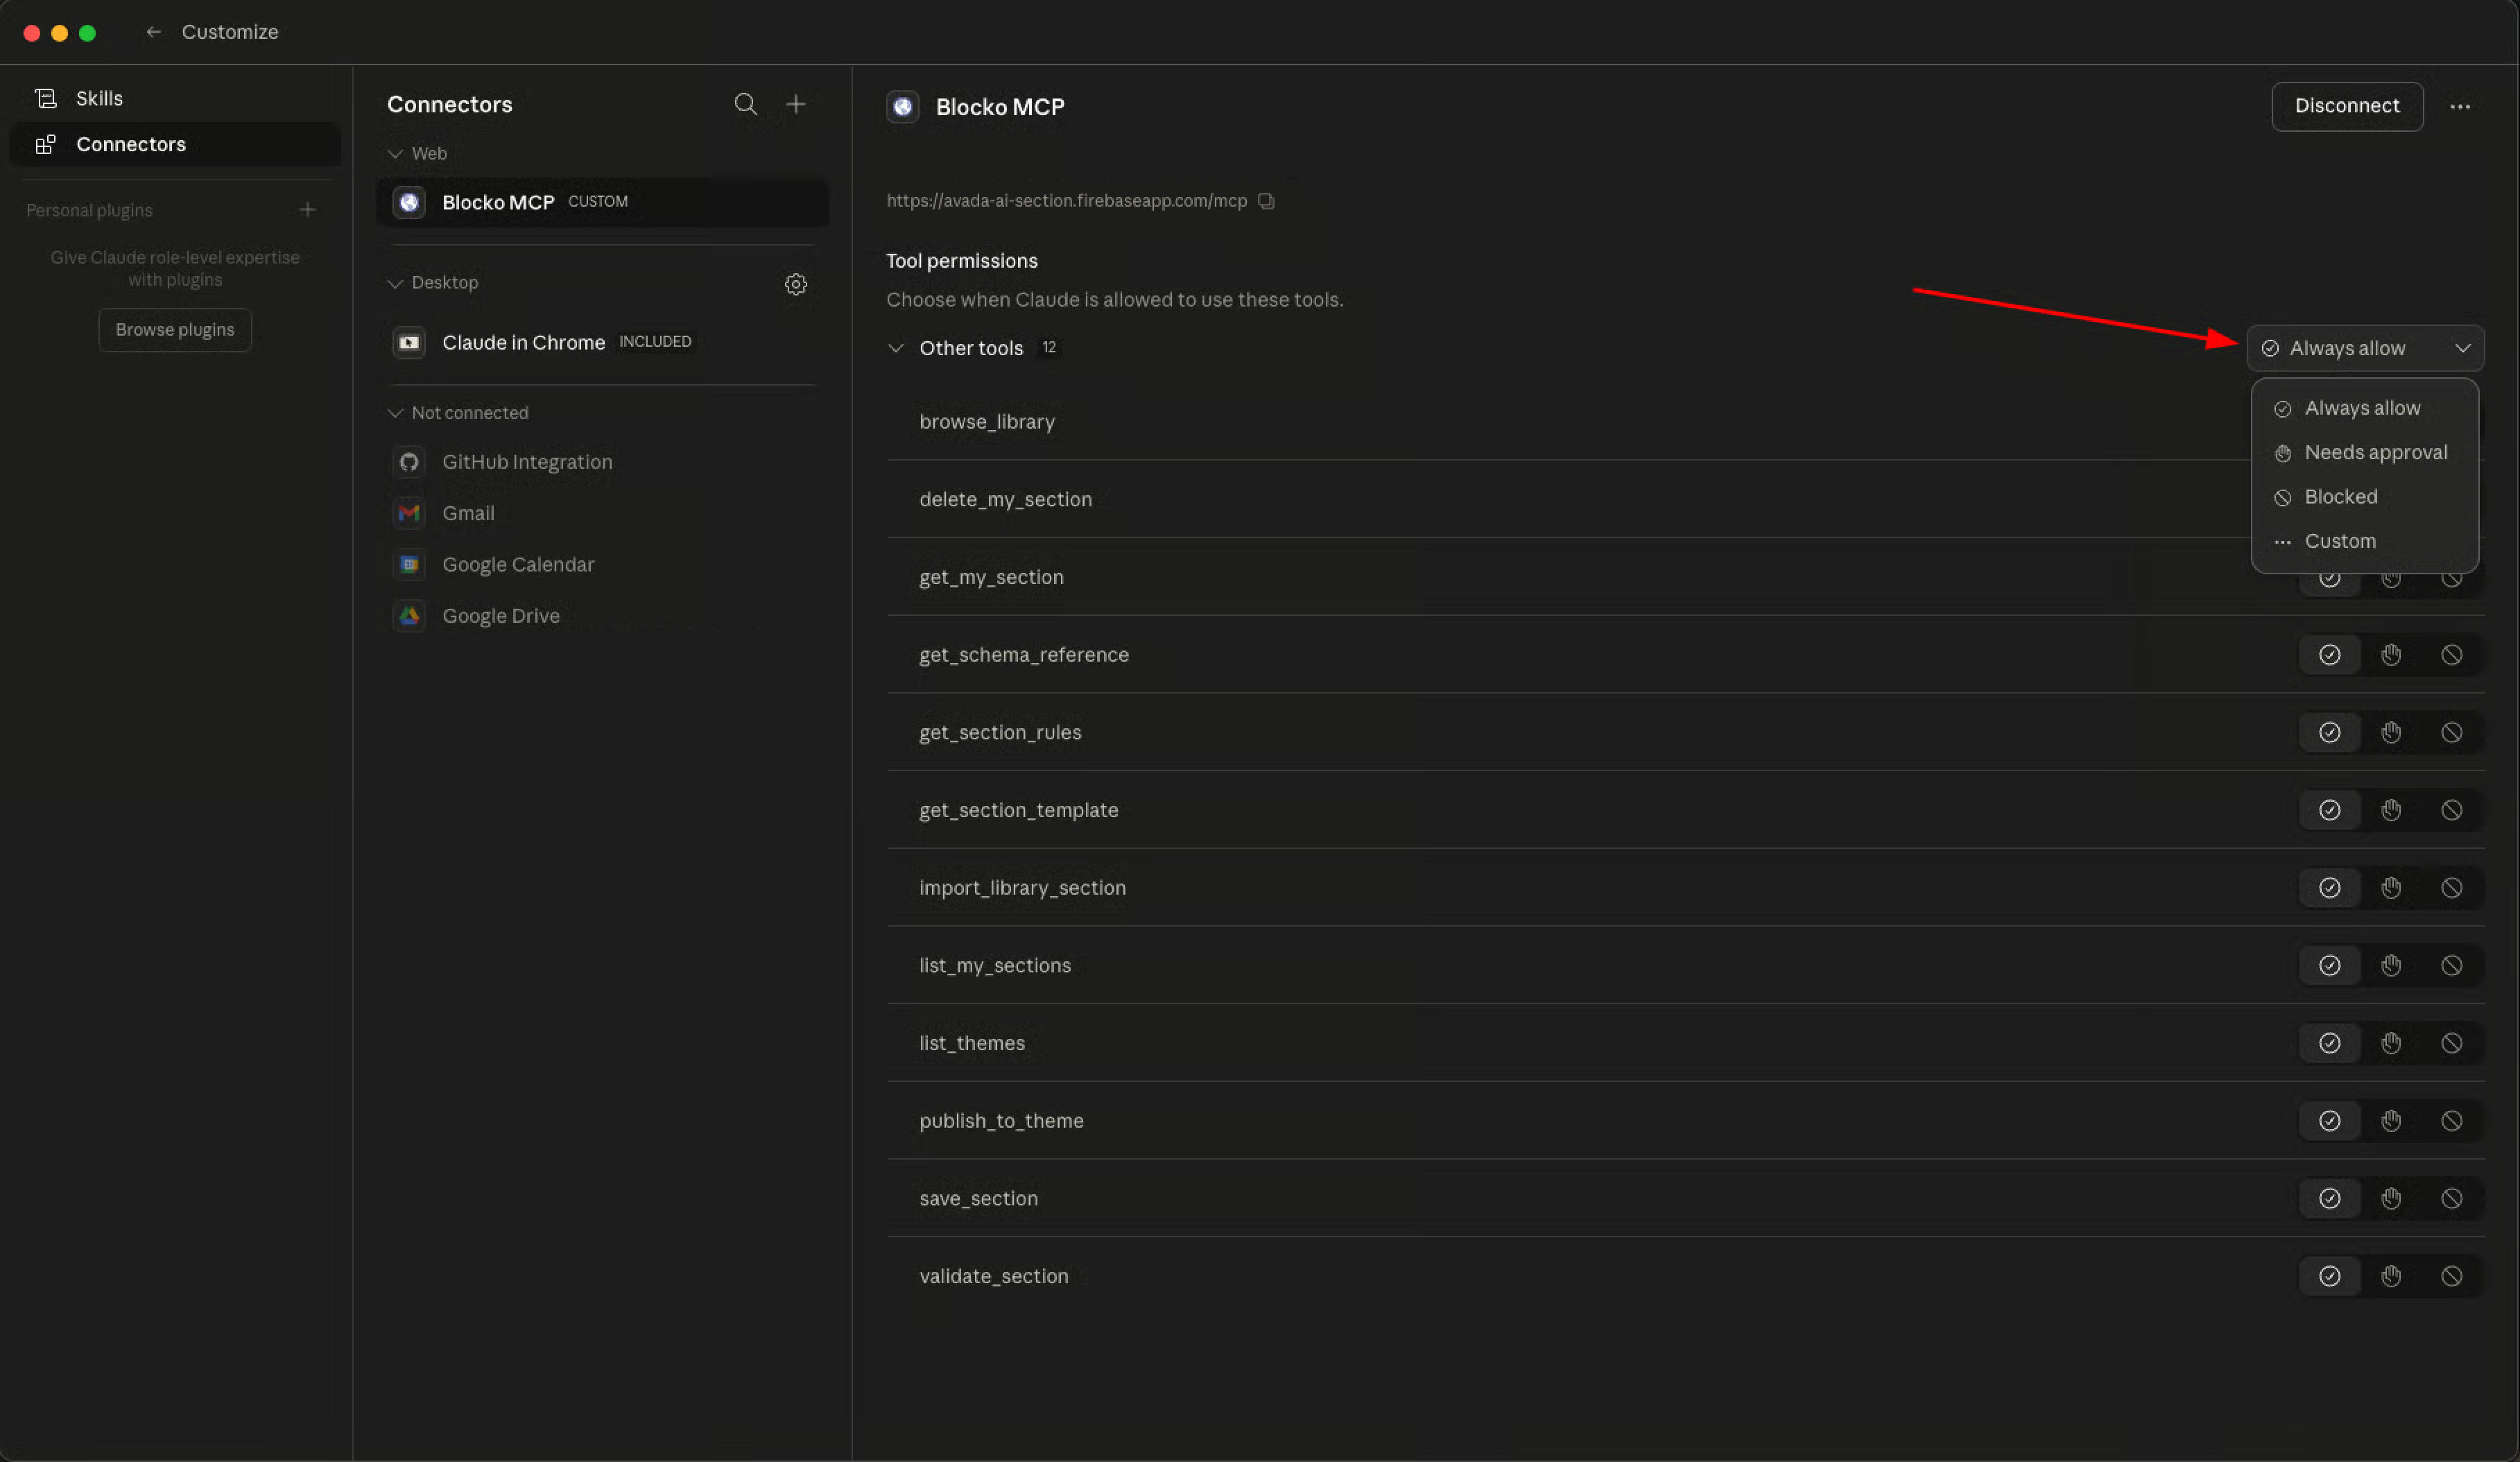2520x1462 pixels.
Task: Allow list_themes with check icon
Action: coord(2329,1044)
